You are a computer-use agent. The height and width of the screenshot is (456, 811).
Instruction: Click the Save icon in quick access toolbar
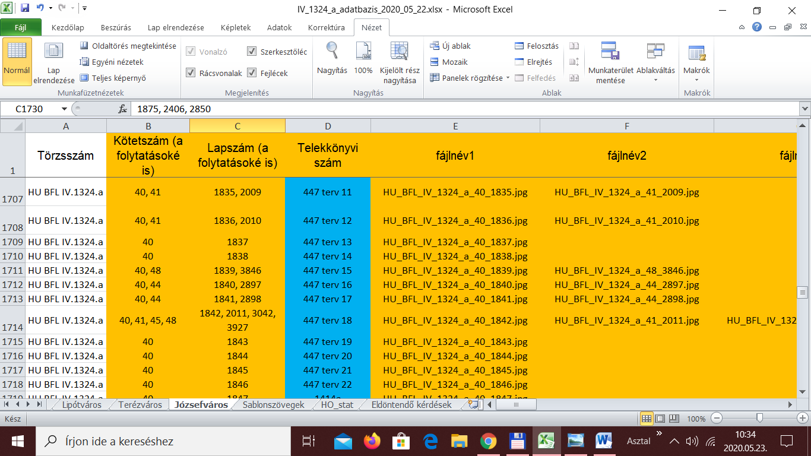click(25, 9)
